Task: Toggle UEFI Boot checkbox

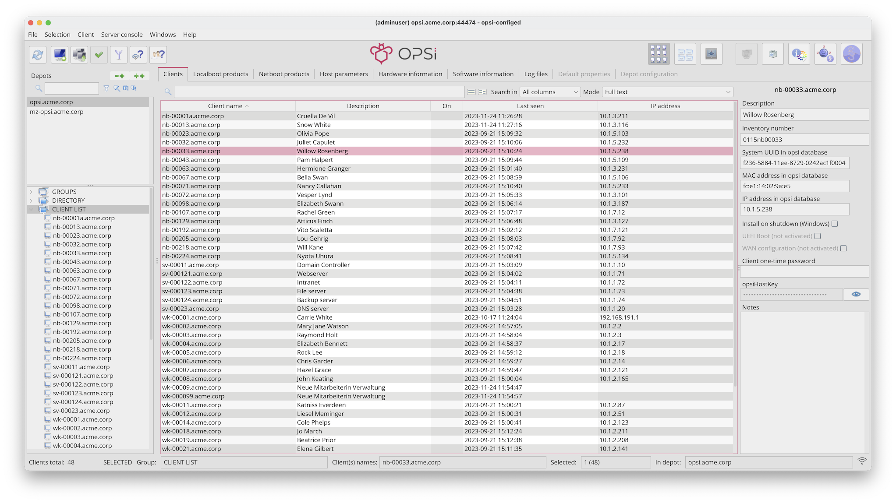Action: (x=818, y=236)
